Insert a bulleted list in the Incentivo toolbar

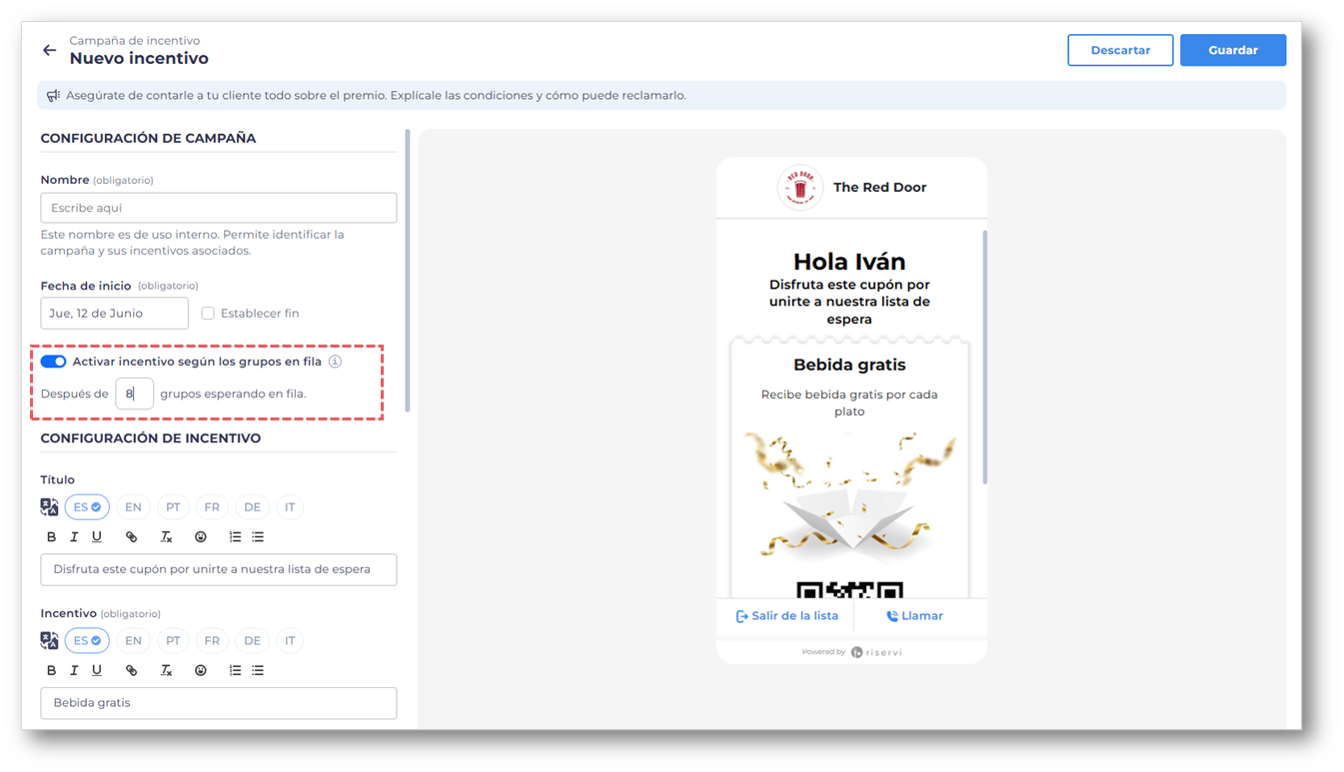258,671
